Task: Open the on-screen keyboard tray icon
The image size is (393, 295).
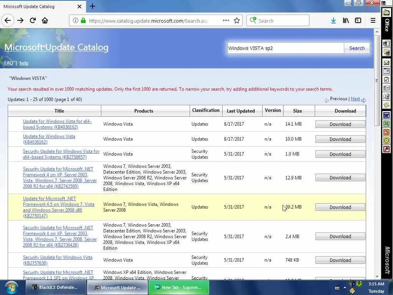Action: pyautogui.click(x=337, y=288)
